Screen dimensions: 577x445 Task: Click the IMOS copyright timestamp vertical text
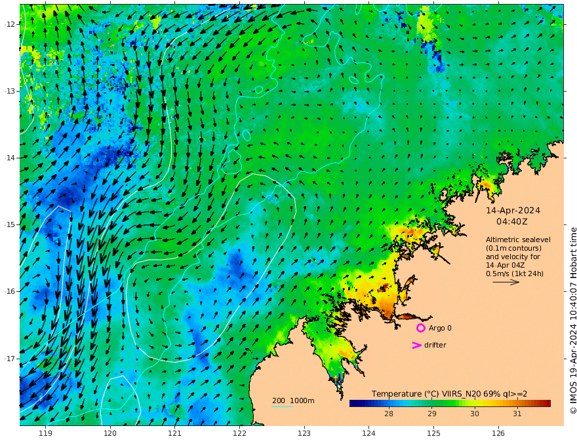pos(573,321)
